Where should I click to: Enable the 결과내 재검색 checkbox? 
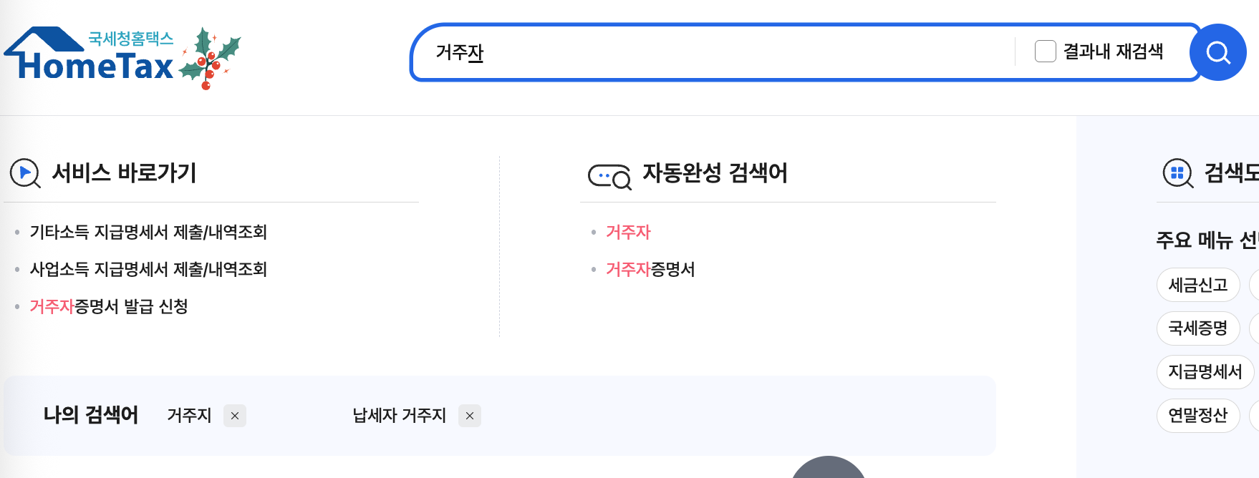click(1044, 51)
